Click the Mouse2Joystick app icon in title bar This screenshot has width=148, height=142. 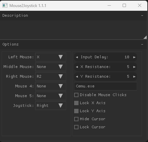click(5, 5)
